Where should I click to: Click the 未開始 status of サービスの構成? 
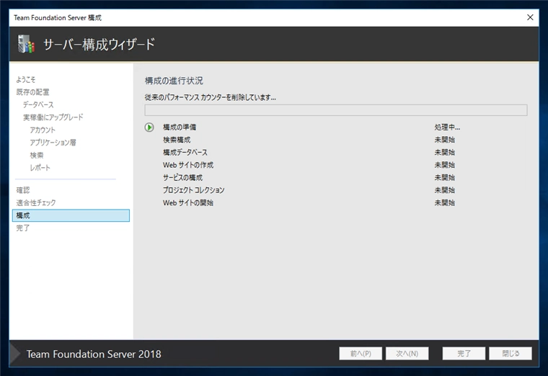445,177
